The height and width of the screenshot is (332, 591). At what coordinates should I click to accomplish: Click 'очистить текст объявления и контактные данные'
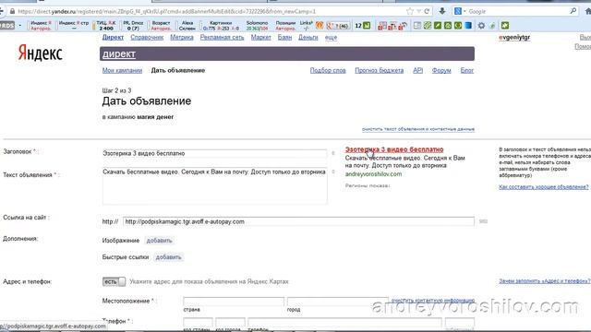pos(418,129)
